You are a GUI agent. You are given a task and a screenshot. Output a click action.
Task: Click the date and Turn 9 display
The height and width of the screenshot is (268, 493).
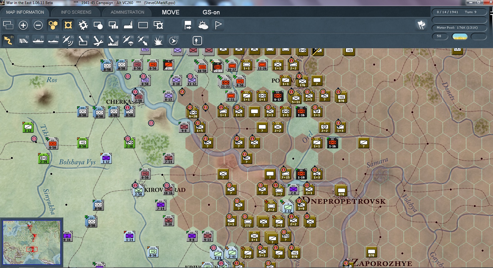[459, 12]
